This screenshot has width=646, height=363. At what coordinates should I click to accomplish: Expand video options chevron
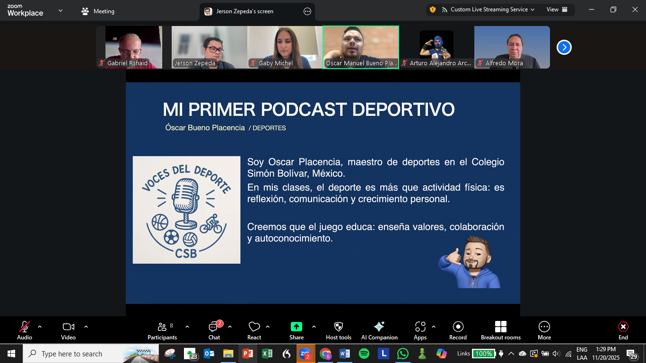point(86,327)
